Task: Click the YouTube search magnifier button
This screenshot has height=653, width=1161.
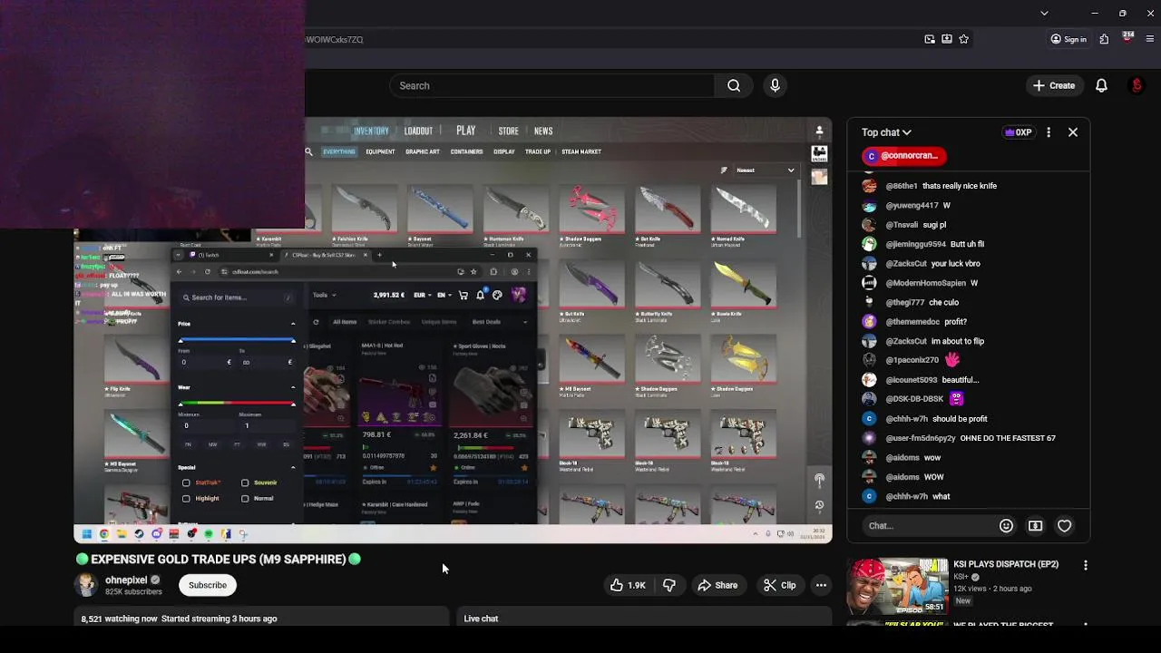Action: (x=734, y=86)
